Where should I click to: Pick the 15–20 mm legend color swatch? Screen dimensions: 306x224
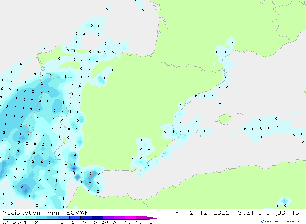click(75, 218)
